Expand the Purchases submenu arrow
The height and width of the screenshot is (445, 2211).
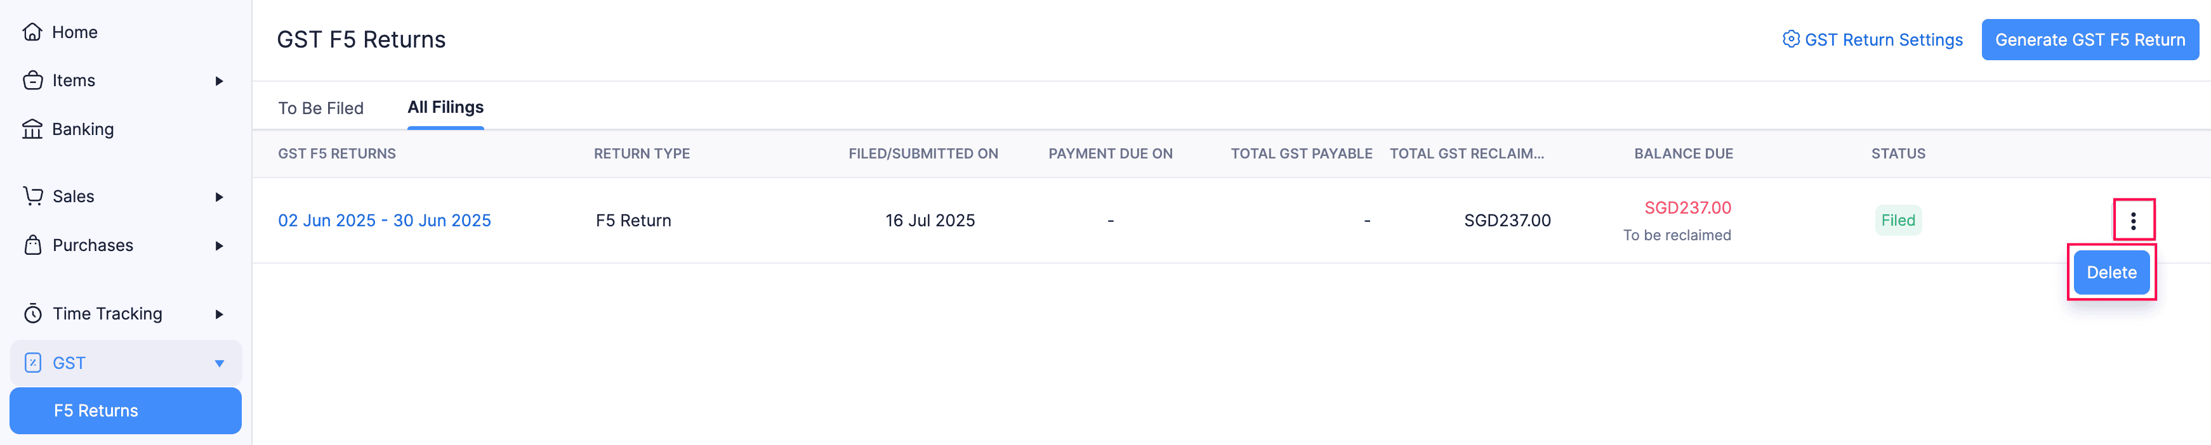tap(219, 246)
